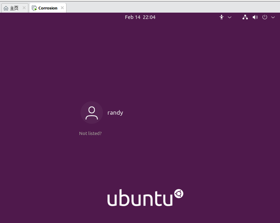This screenshot has height=223, width=280.
Task: Click the home icon on 主页 tab
Action: [6, 8]
